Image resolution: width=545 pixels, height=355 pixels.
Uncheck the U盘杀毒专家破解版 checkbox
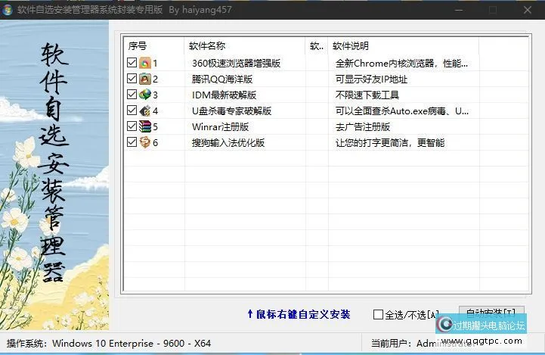[x=132, y=111]
